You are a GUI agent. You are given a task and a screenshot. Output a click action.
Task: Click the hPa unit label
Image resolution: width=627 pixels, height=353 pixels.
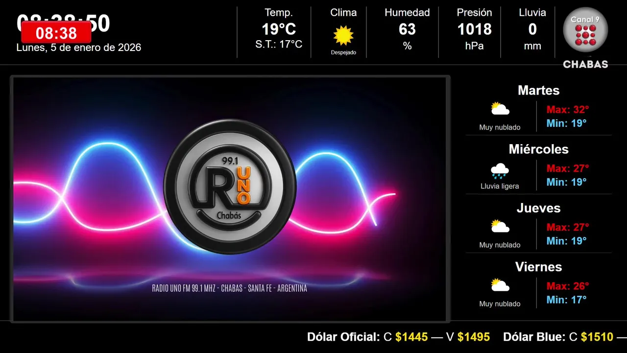click(x=474, y=46)
